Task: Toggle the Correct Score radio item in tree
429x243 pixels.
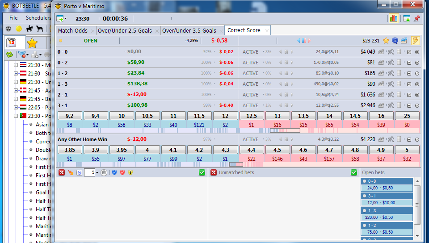Action: point(31,141)
